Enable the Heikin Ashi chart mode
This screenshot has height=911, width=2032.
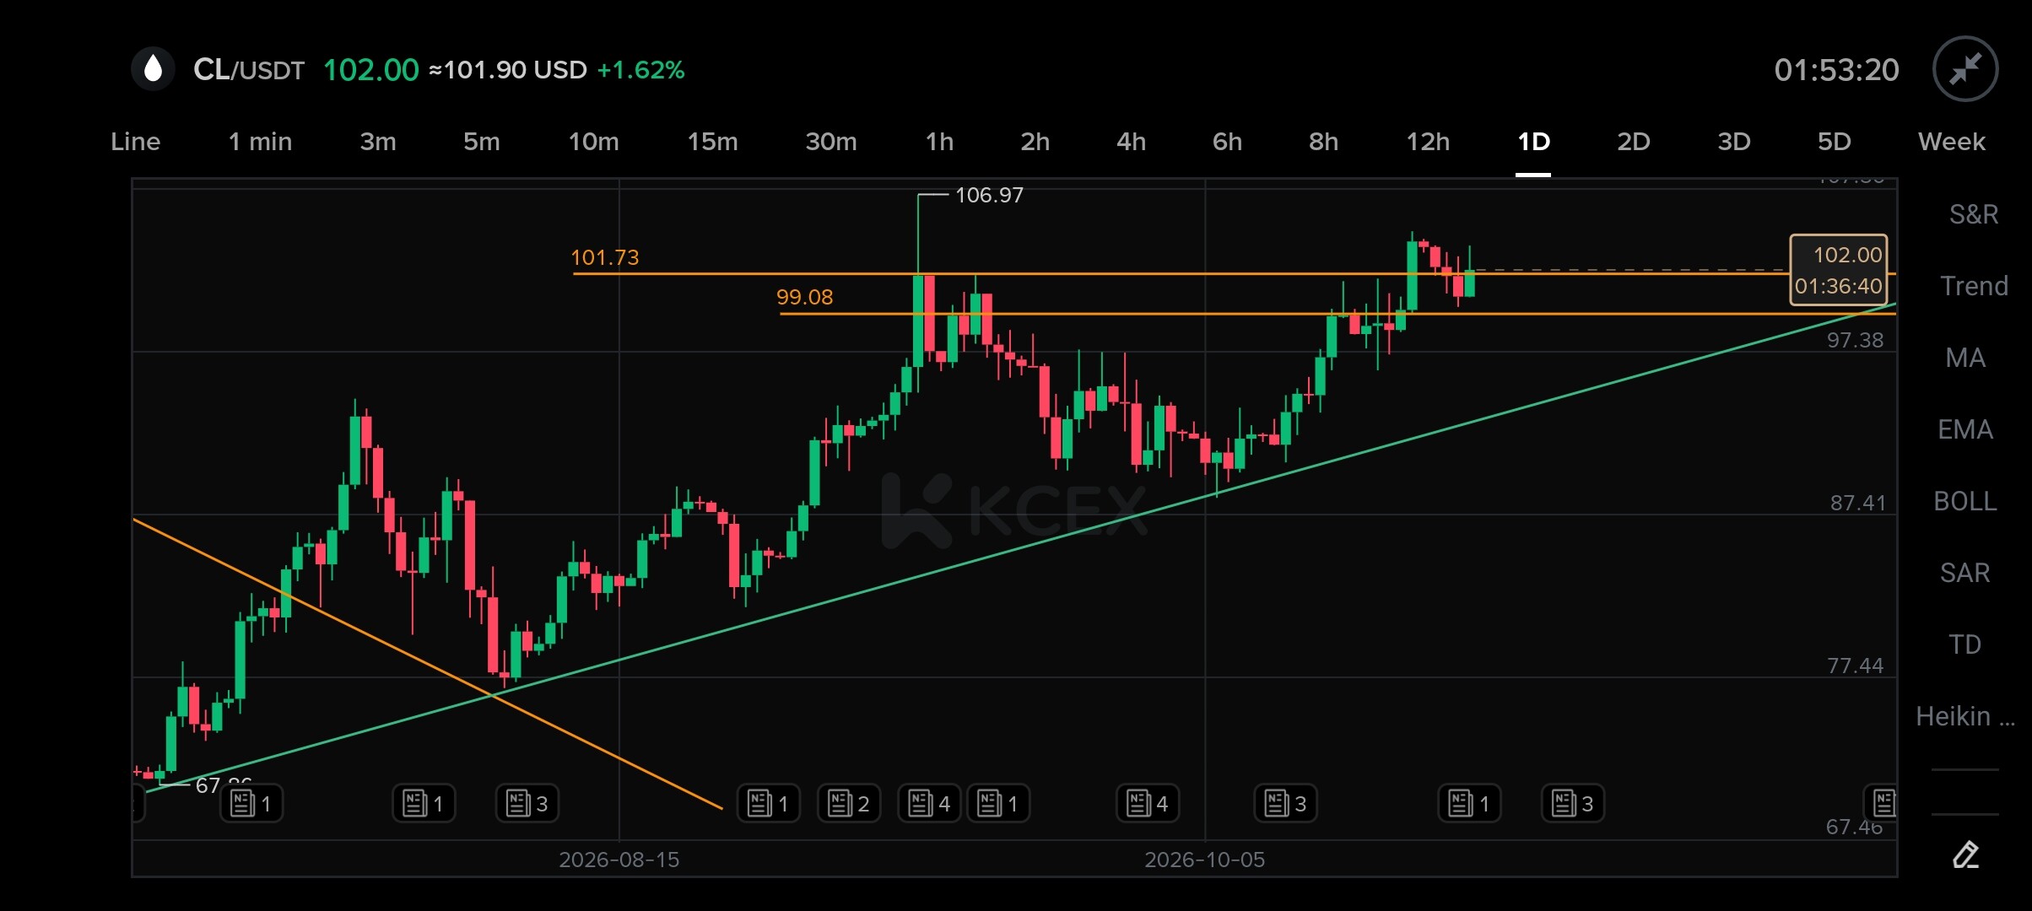click(x=1964, y=716)
